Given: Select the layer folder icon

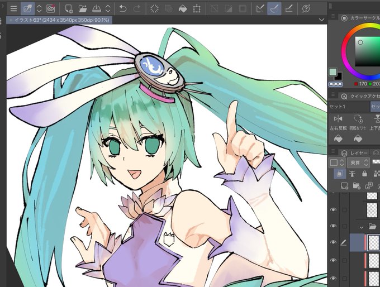Looking at the screenshot, I should coord(372,226).
